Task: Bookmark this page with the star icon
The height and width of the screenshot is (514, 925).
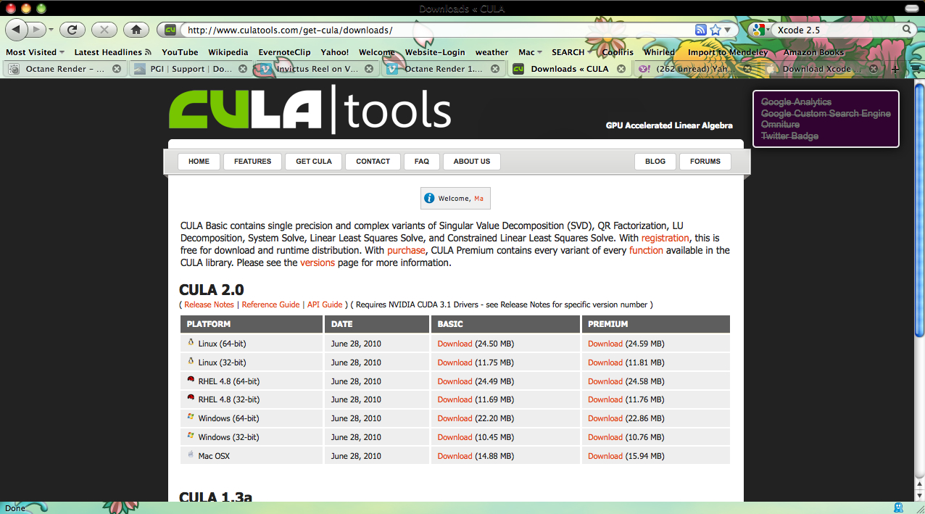Action: click(x=715, y=30)
